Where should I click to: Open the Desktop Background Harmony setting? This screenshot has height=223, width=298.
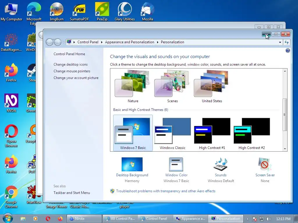(x=132, y=170)
